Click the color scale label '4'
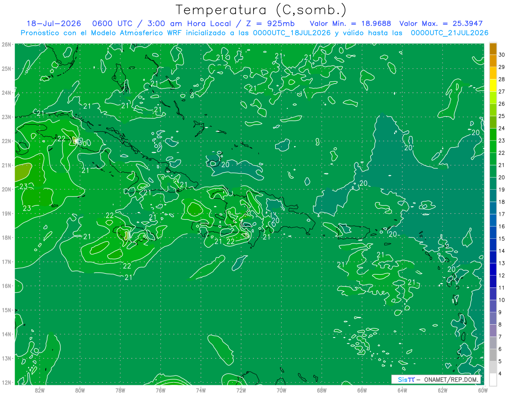513x396 pixels. (501, 374)
